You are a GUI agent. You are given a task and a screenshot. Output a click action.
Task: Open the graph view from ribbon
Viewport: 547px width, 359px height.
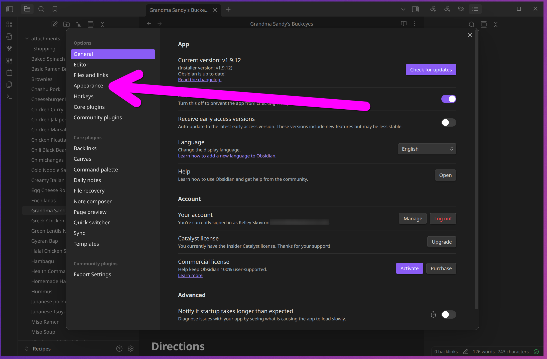click(9, 48)
